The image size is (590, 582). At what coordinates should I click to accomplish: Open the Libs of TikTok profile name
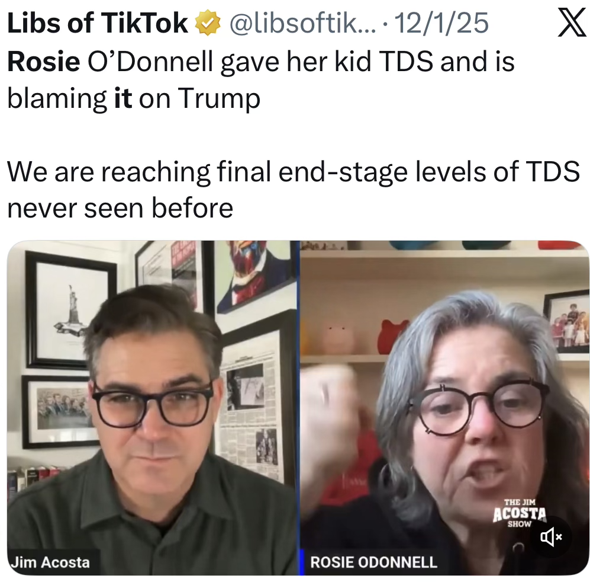point(98,23)
